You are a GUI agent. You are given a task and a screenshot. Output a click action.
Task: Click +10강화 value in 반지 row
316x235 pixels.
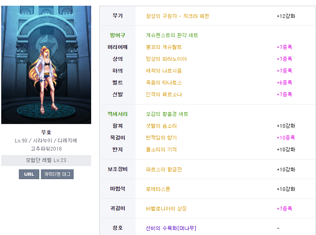(x=286, y=149)
